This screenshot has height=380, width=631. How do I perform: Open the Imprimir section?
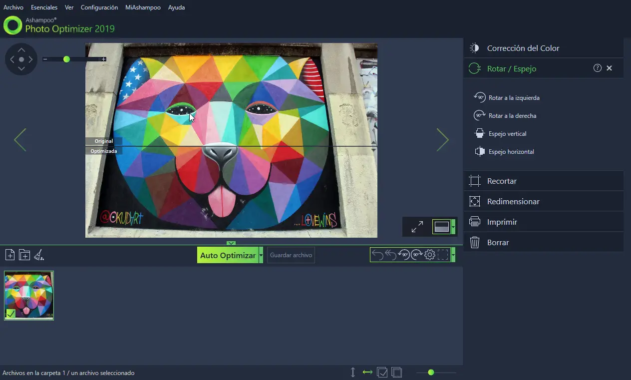pos(543,222)
